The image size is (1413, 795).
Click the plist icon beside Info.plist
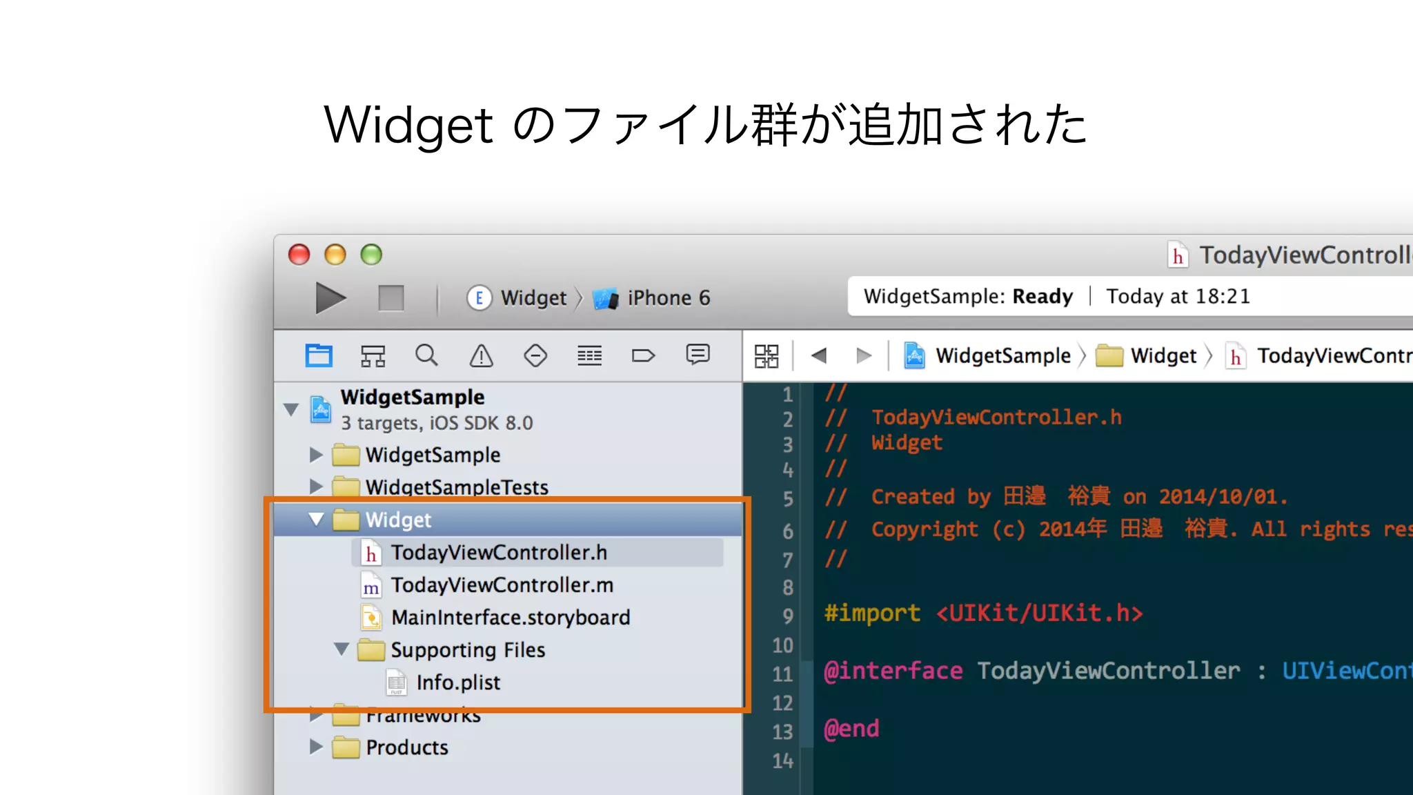click(x=397, y=683)
